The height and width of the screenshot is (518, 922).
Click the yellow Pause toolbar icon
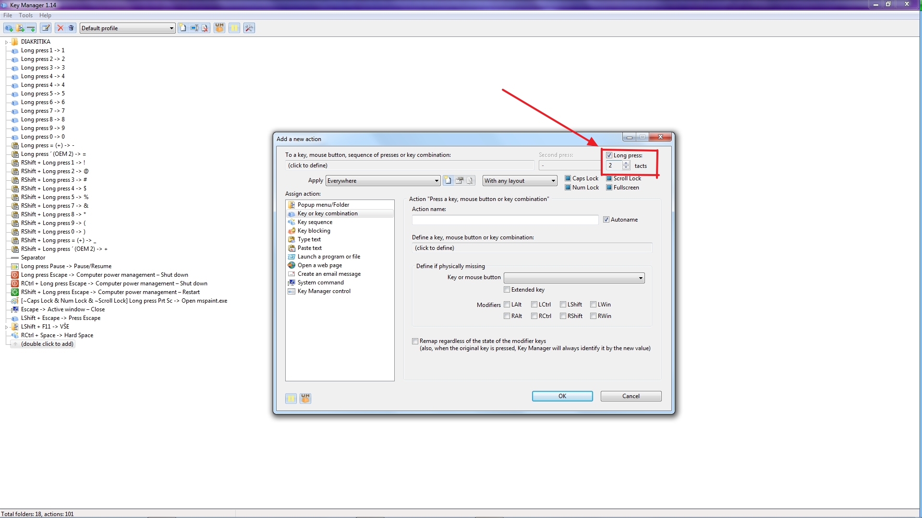click(234, 28)
